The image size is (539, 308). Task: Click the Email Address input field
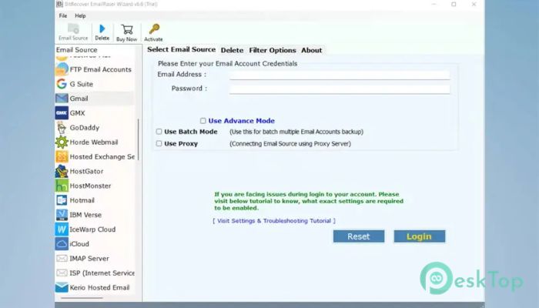(x=340, y=75)
